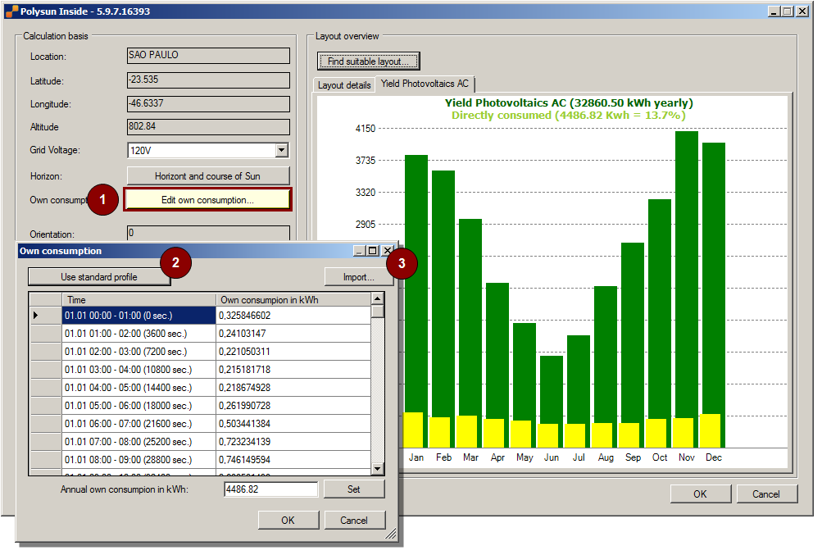Click red step marker number 1
Screen dimensions: 822x555
tap(102, 199)
